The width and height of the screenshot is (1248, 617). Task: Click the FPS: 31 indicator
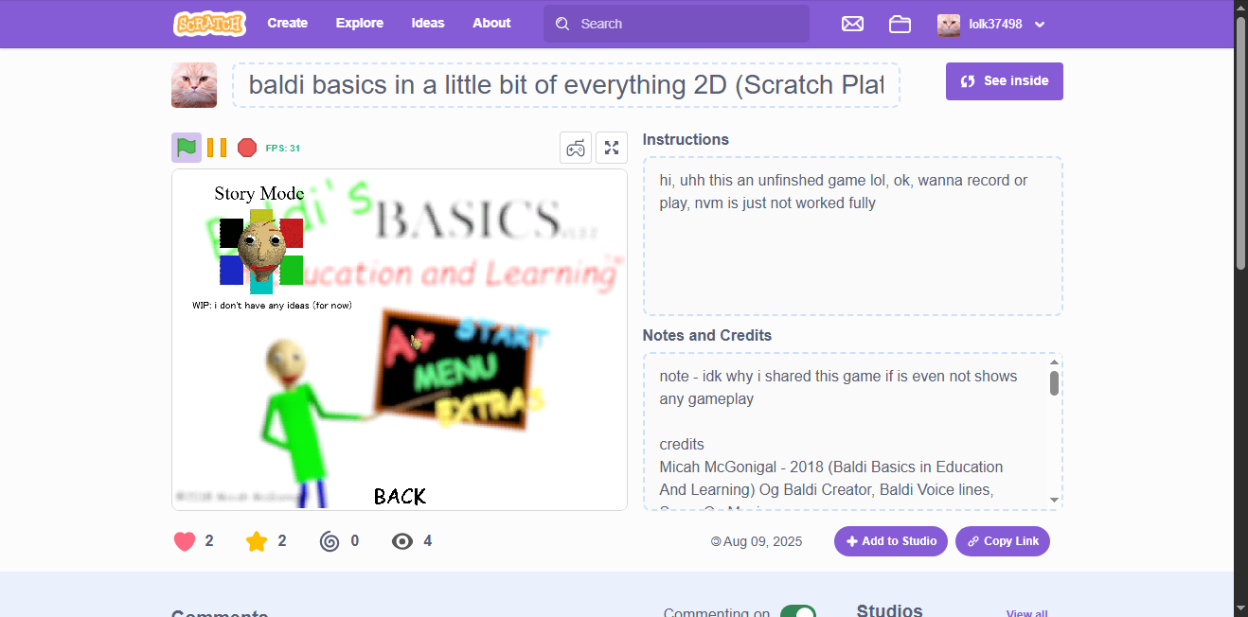point(283,149)
